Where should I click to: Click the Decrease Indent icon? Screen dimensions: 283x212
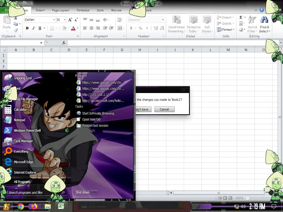[x=105, y=28]
